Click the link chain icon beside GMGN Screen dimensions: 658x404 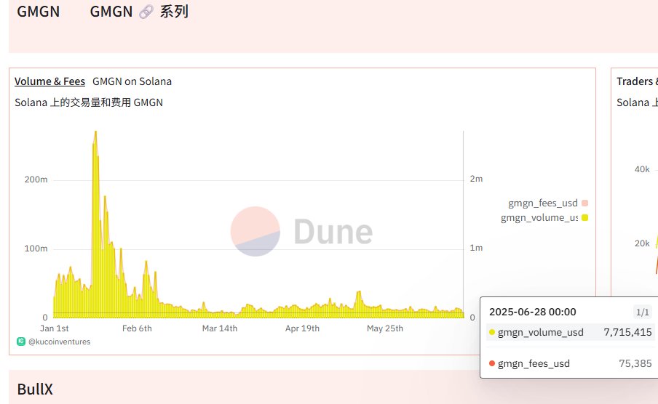point(146,12)
